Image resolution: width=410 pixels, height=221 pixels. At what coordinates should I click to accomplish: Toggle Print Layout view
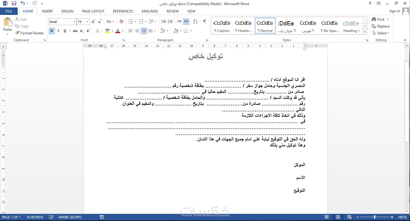[x=338, y=217]
